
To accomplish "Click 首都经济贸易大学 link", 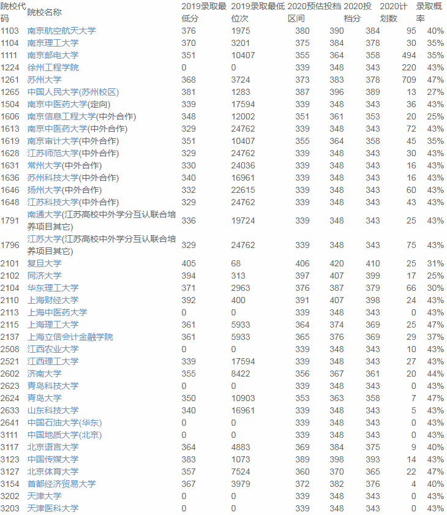I will (x=61, y=484).
